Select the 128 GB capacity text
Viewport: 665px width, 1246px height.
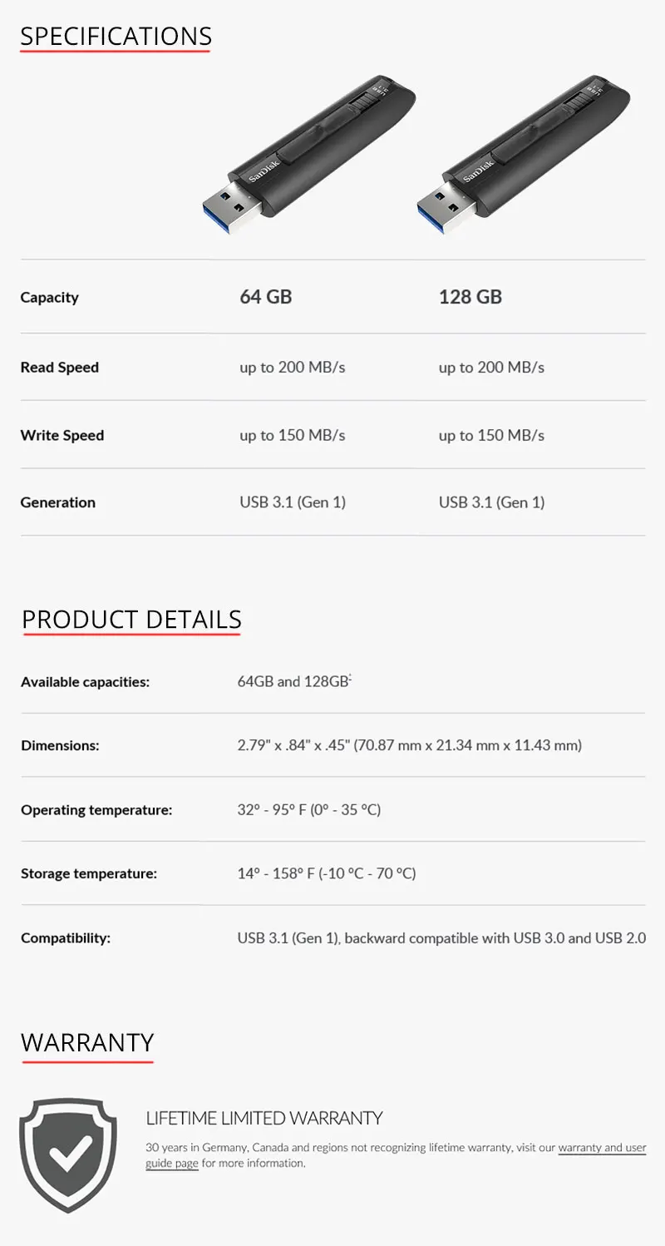tap(470, 297)
